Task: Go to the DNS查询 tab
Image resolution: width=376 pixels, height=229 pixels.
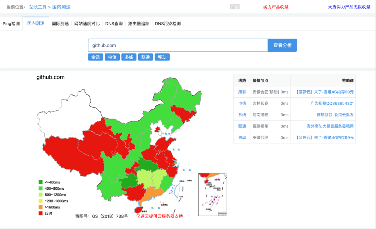Action: point(114,24)
